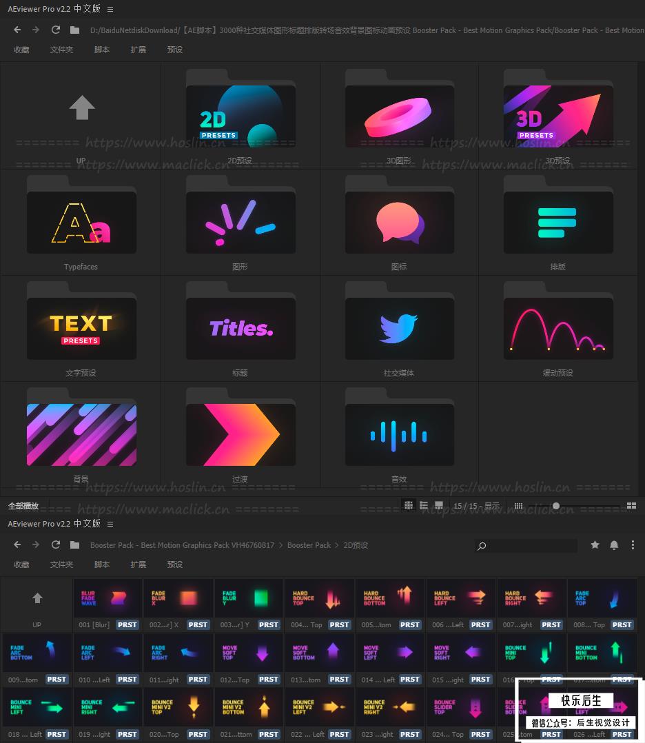Select the Hard Bounce Bottom preset thumbnail
Image resolution: width=645 pixels, height=743 pixels.
(391, 598)
